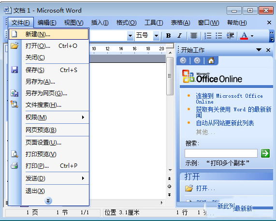Choose 页面设置(U)... menu entry
Image resolution: width=276 pixels, height=221 pixels.
[49, 143]
